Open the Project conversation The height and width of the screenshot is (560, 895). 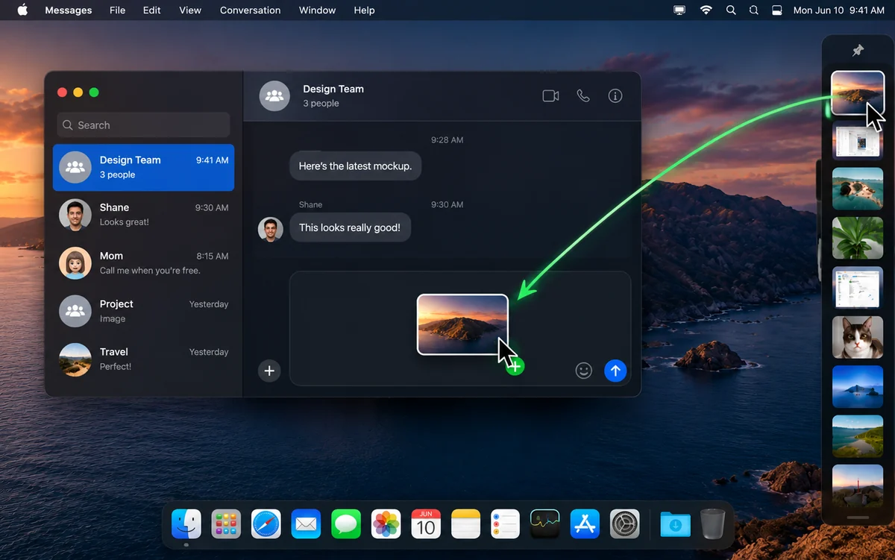coord(143,311)
